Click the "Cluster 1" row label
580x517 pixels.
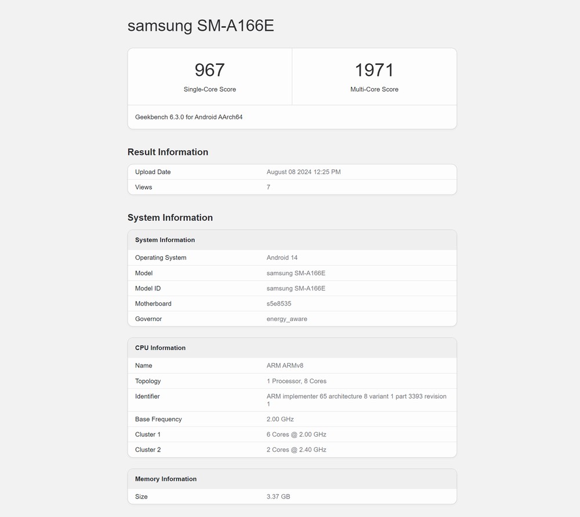click(x=147, y=435)
